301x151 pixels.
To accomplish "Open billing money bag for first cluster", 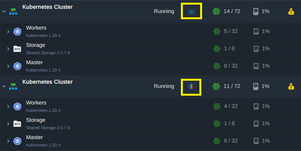I will 291,12.
